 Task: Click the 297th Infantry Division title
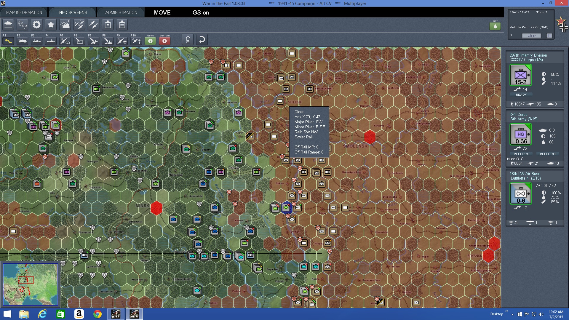coord(528,55)
